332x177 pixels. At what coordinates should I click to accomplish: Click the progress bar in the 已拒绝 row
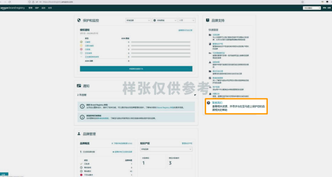tap(161, 49)
